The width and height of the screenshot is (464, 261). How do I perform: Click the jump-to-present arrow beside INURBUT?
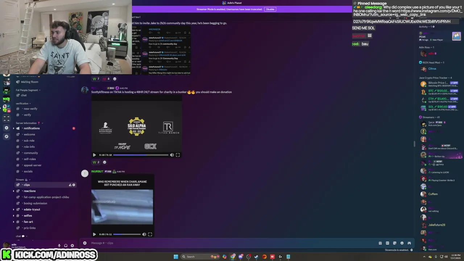[84, 173]
